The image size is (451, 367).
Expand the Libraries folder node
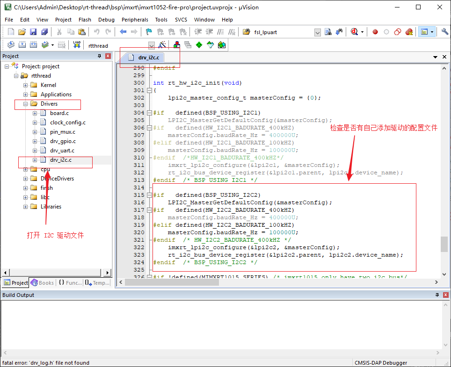coord(26,207)
